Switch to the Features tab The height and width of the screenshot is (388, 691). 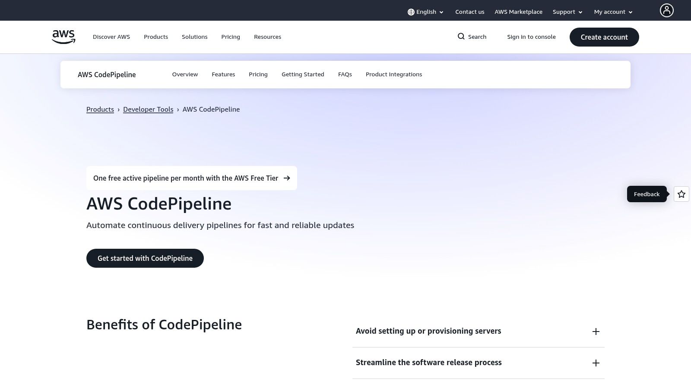coord(223,74)
